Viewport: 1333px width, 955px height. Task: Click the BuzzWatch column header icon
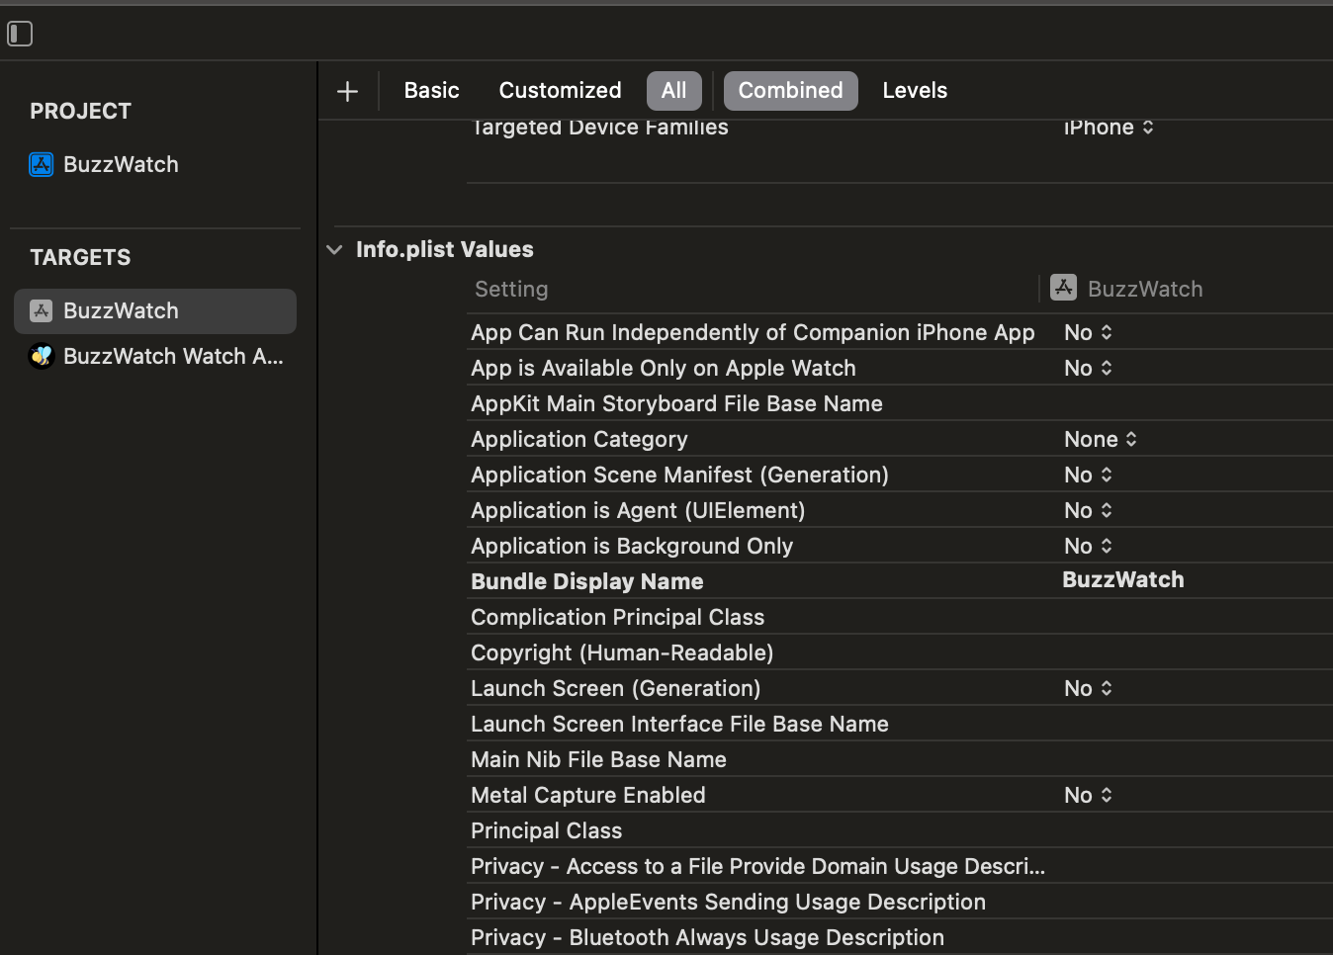coord(1063,288)
